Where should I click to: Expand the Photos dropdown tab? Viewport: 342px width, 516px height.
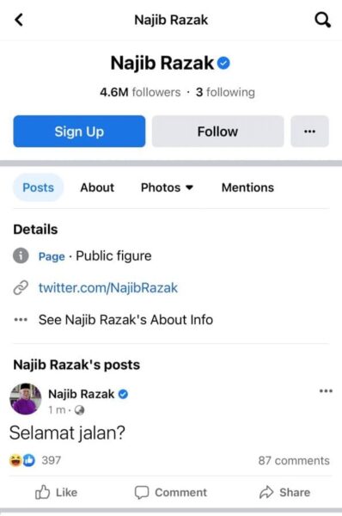coord(167,187)
